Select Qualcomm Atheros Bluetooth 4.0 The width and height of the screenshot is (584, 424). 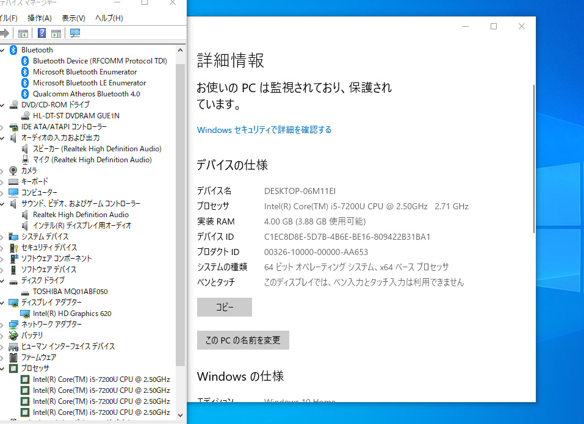[87, 94]
